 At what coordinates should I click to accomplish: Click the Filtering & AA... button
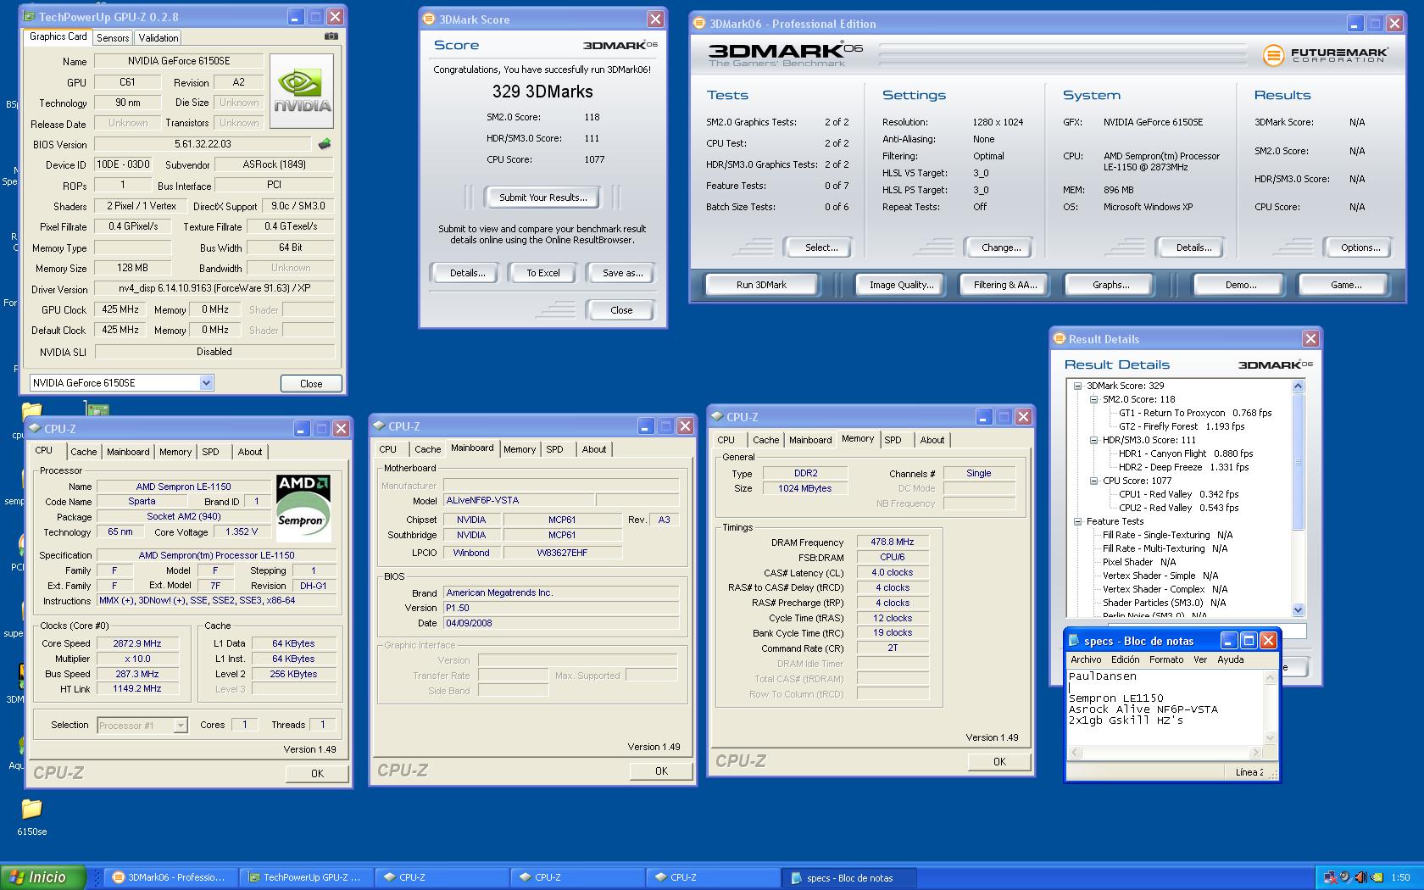(1005, 285)
